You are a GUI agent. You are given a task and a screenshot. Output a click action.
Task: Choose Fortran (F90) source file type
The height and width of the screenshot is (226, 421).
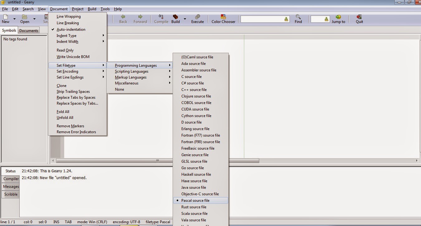tap(201, 142)
